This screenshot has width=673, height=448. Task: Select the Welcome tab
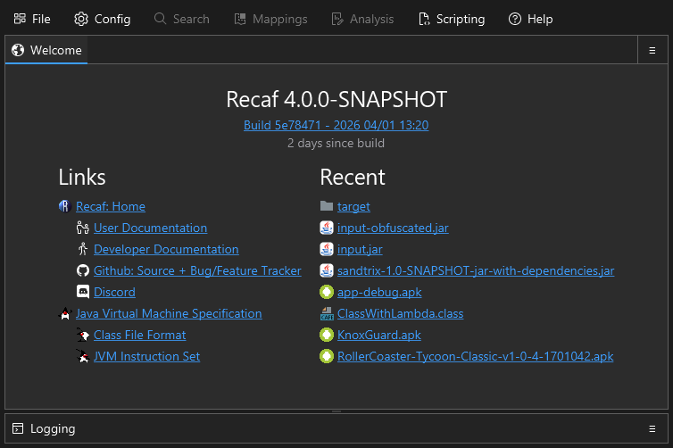(x=46, y=50)
